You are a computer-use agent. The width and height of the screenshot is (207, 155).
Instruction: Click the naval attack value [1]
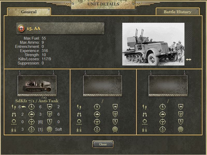coord(40,129)
